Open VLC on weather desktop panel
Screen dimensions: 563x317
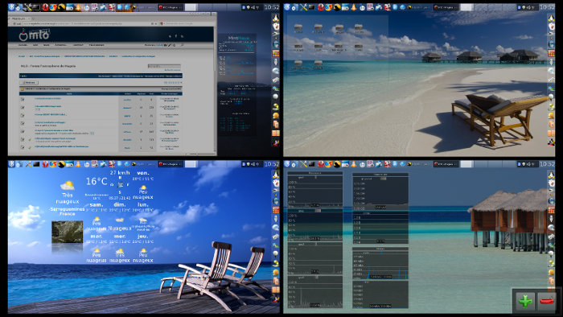[78, 164]
